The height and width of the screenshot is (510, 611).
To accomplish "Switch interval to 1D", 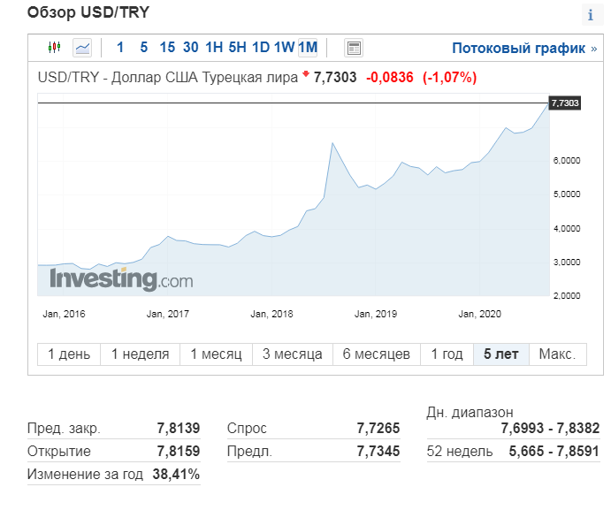I will tap(261, 48).
